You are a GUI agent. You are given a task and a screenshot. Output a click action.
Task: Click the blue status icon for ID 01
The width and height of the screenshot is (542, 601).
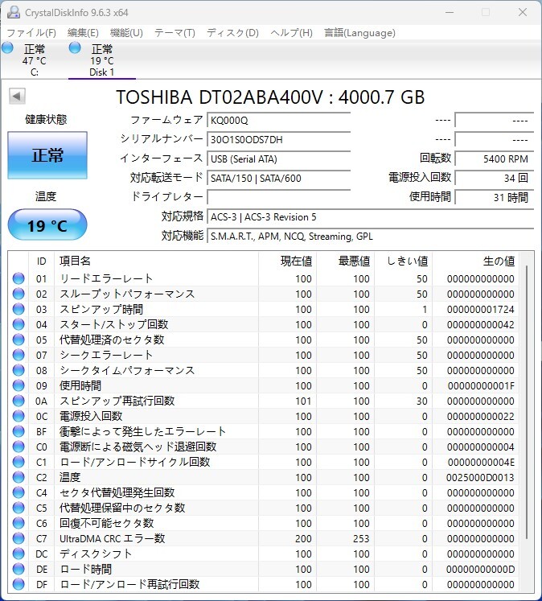click(x=18, y=278)
